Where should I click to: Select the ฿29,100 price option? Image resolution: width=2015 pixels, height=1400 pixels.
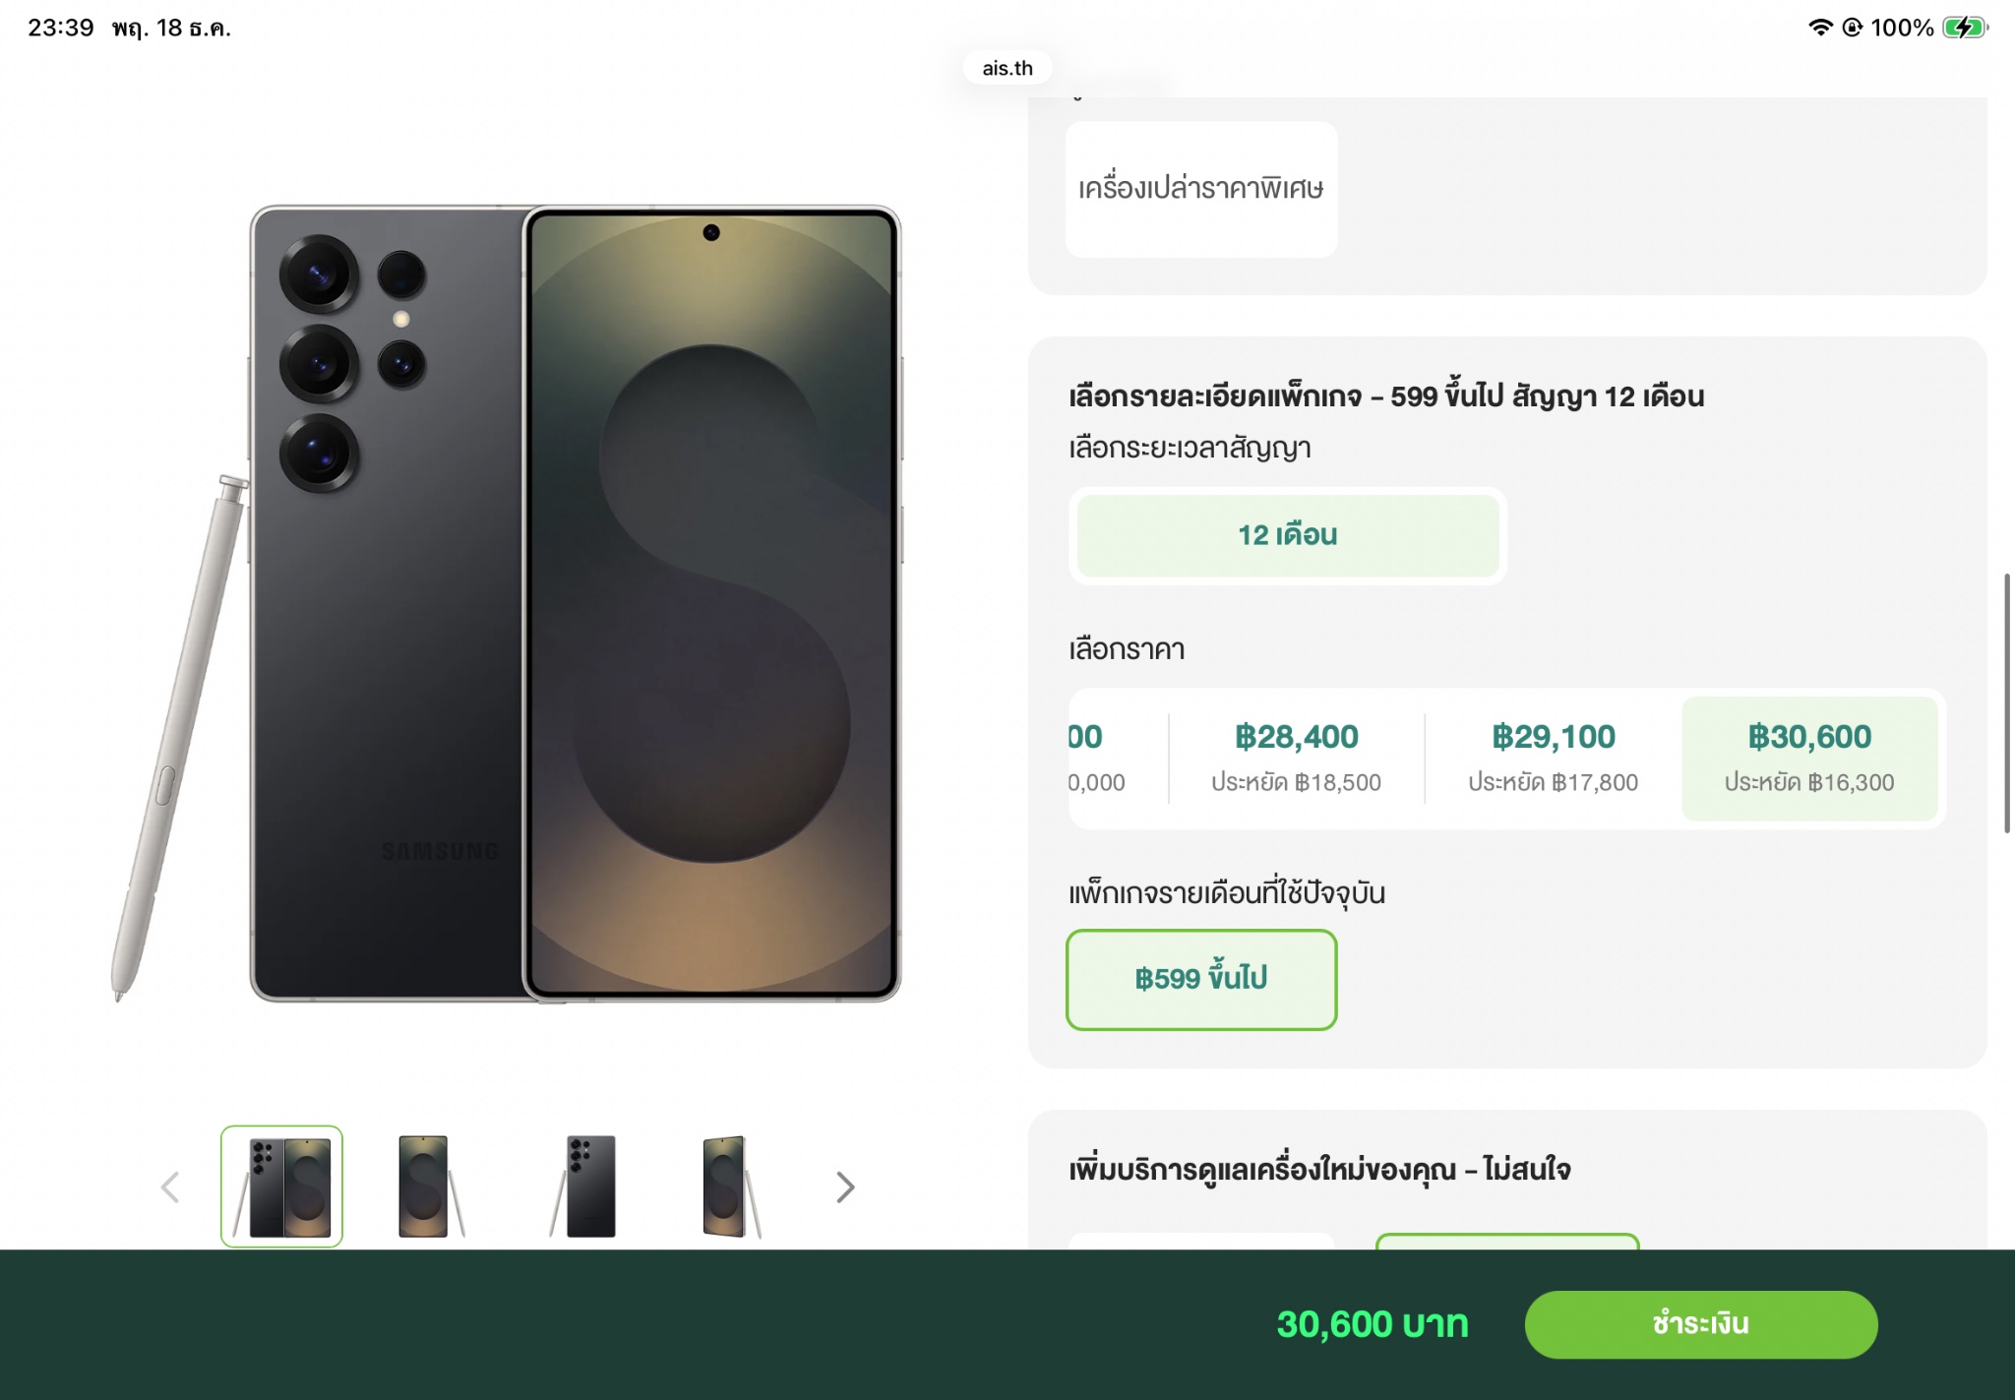[x=1553, y=758]
